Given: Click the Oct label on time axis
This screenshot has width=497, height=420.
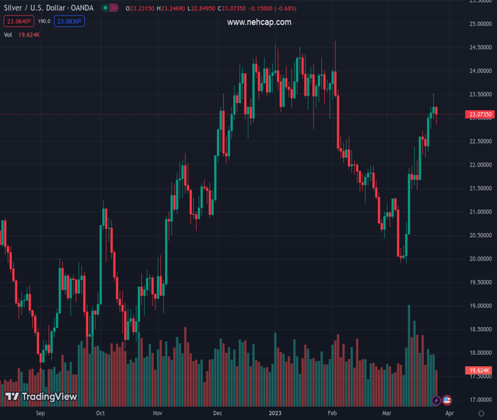Looking at the screenshot, I should click(100, 414).
